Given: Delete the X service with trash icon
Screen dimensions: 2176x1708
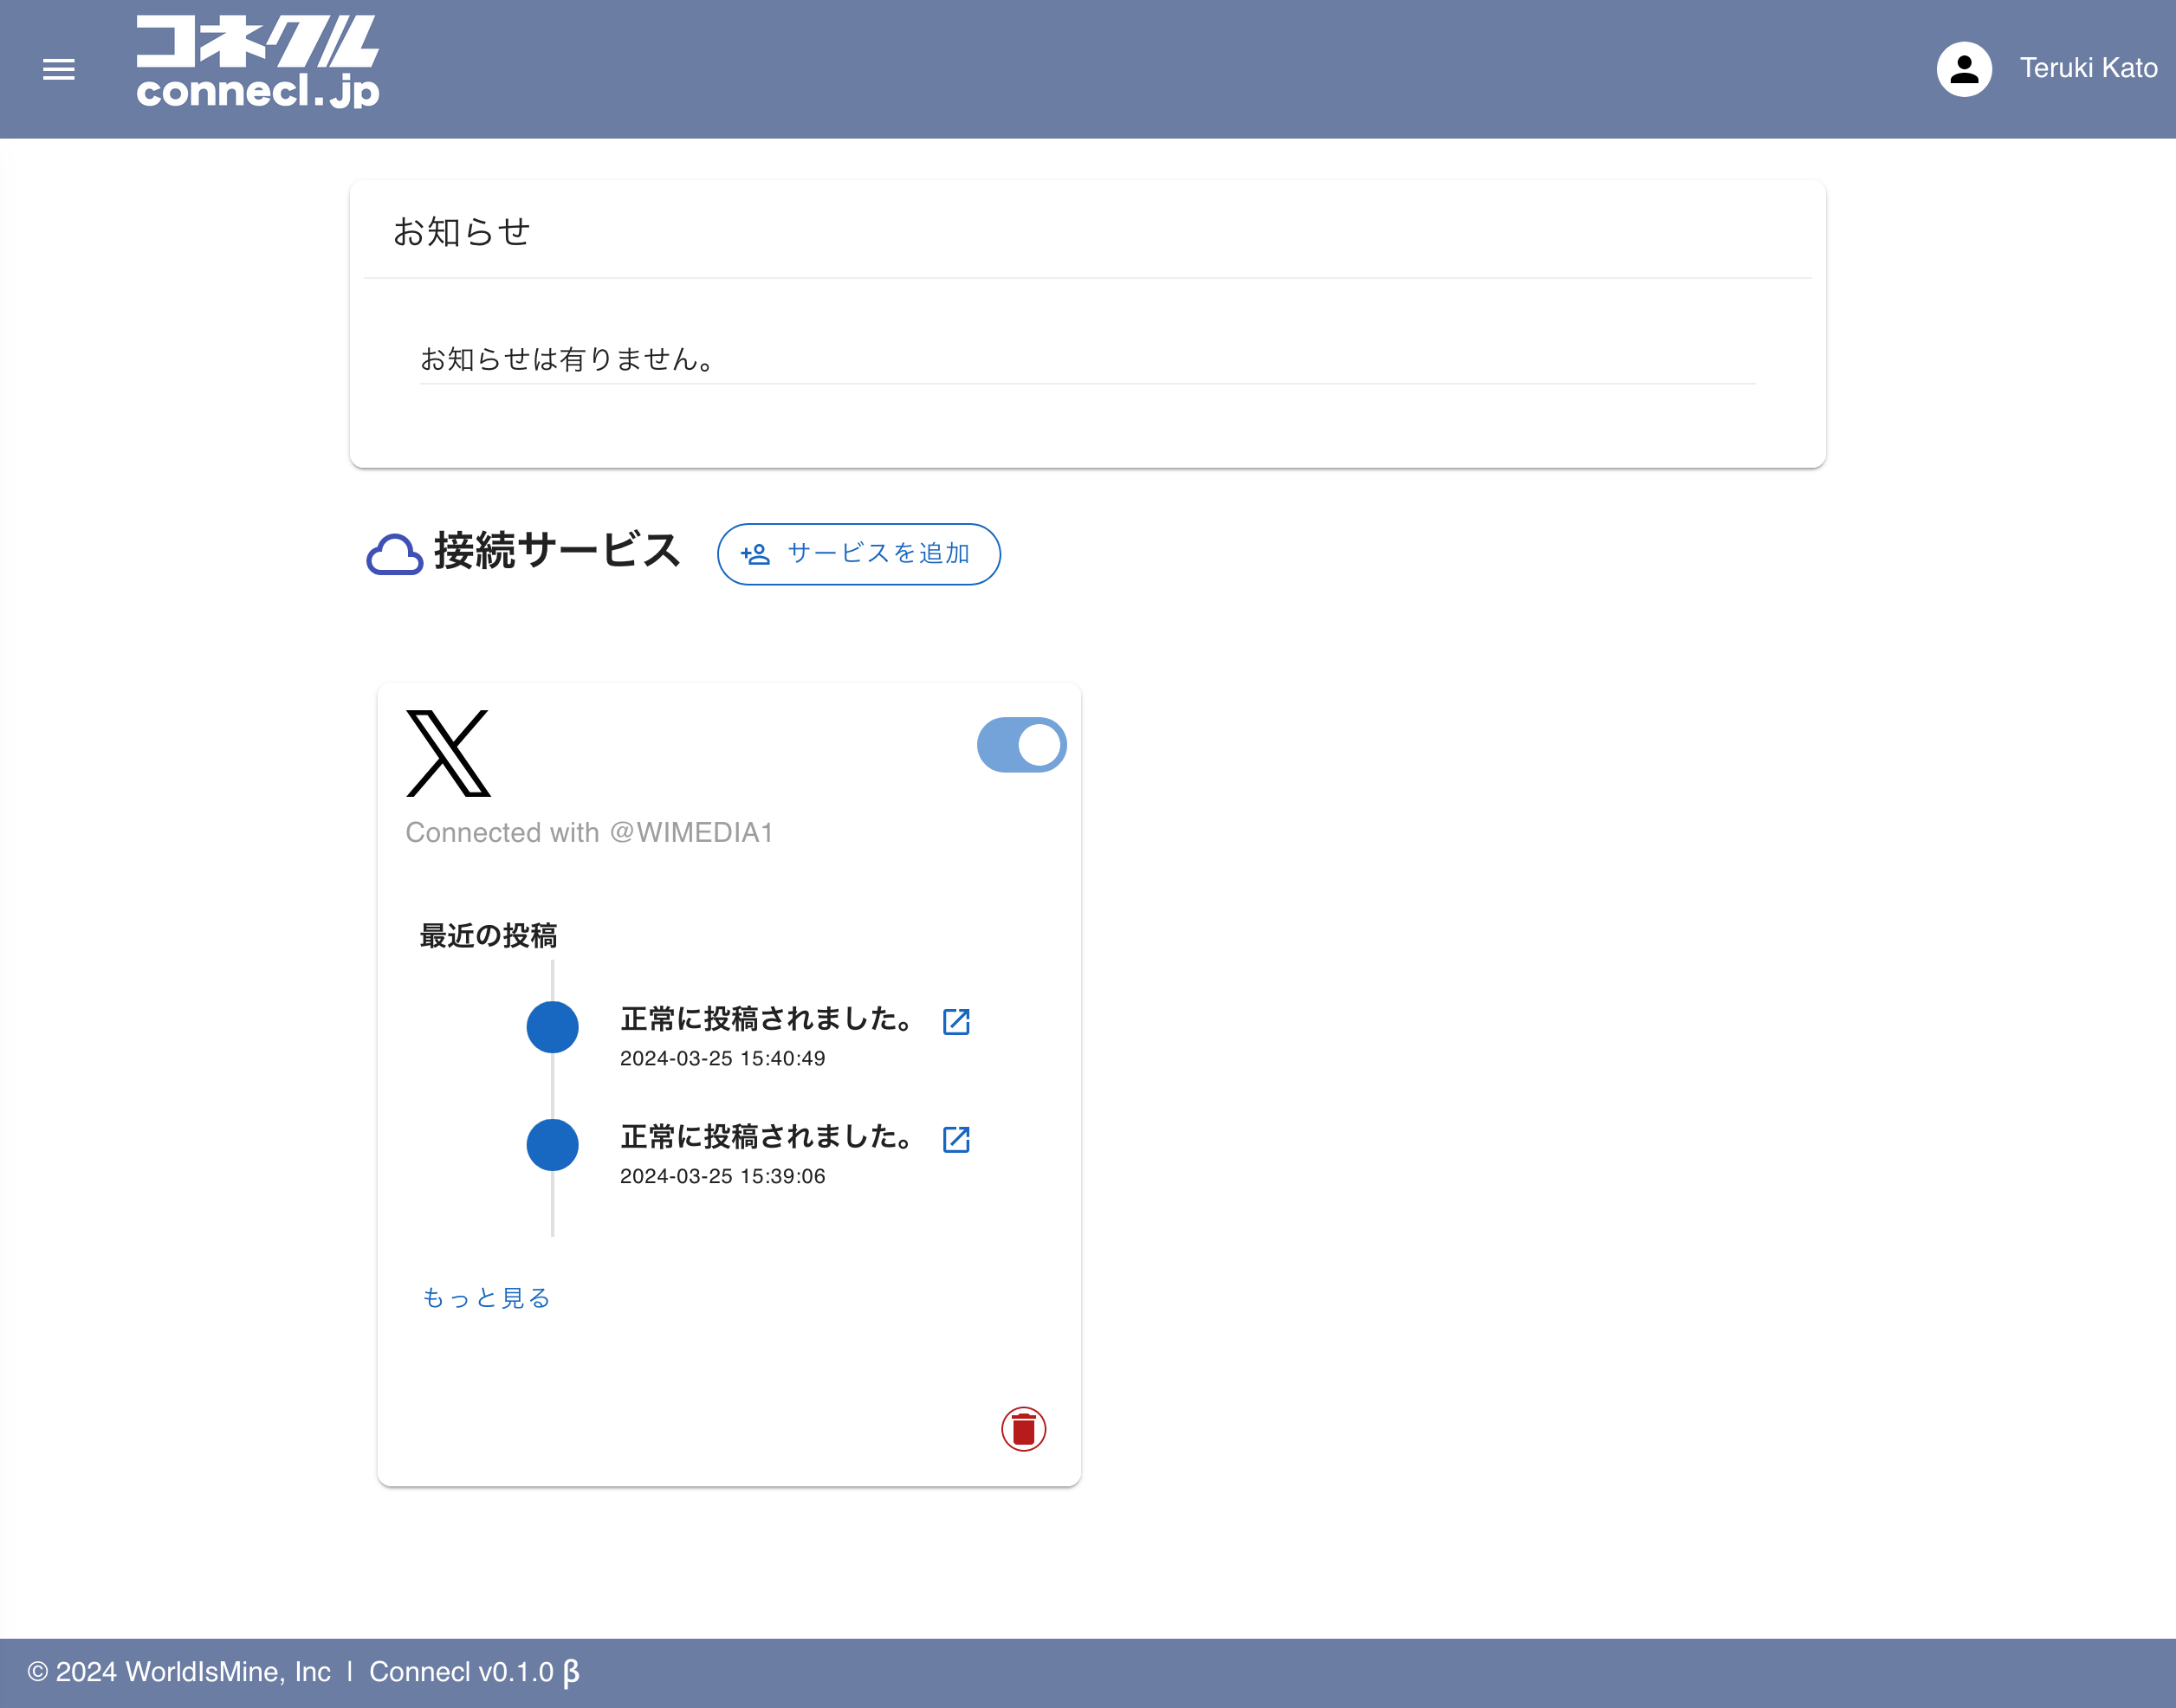Looking at the screenshot, I should 1023,1429.
